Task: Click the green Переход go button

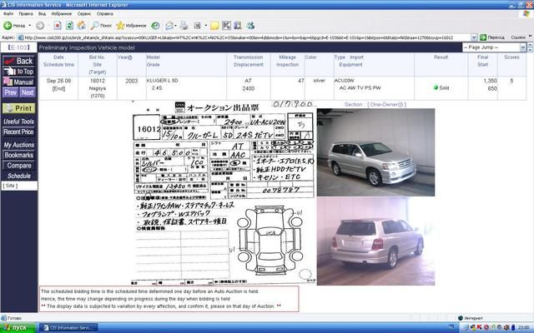Action: [x=491, y=37]
